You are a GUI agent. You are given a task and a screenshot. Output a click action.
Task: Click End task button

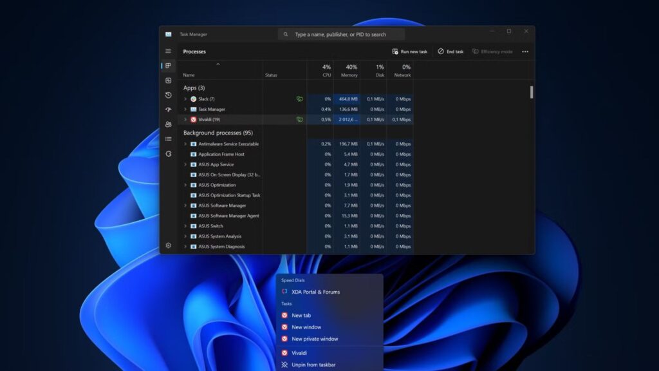(450, 52)
